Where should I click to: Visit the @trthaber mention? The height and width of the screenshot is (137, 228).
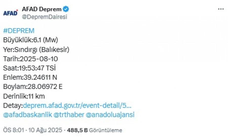[69, 115]
